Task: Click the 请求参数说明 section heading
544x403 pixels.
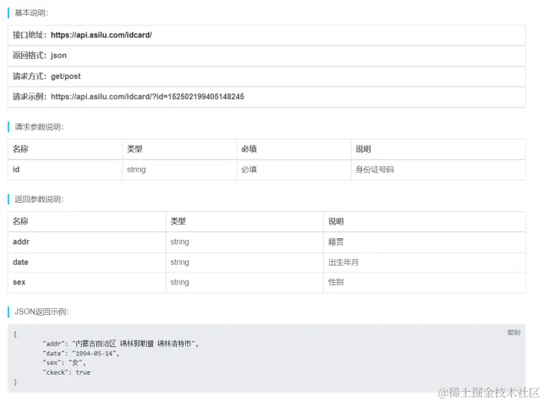Action: click(40, 127)
